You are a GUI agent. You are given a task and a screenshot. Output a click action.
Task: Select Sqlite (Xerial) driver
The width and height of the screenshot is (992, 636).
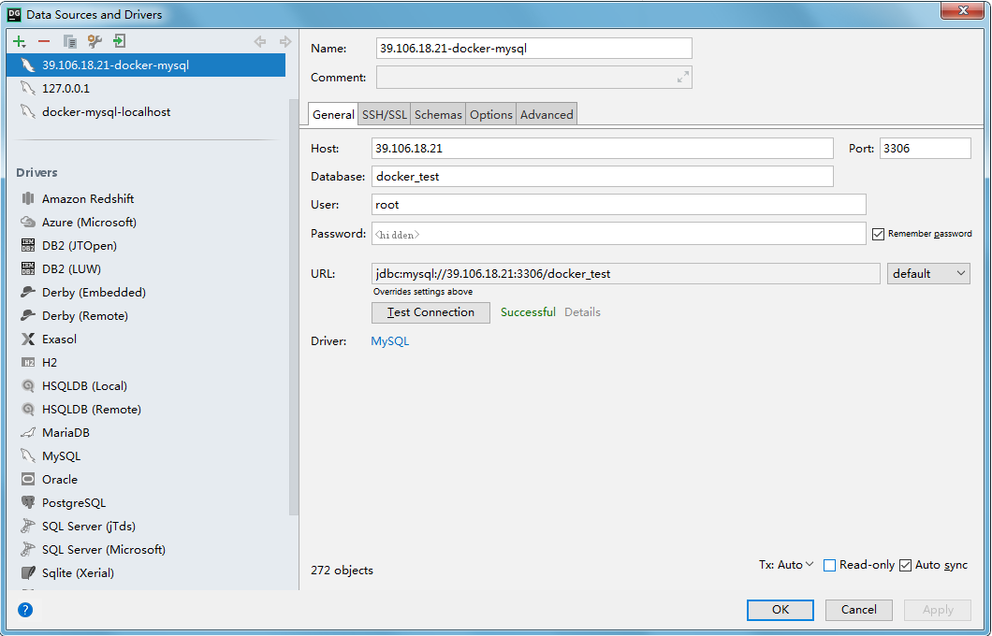(x=67, y=572)
